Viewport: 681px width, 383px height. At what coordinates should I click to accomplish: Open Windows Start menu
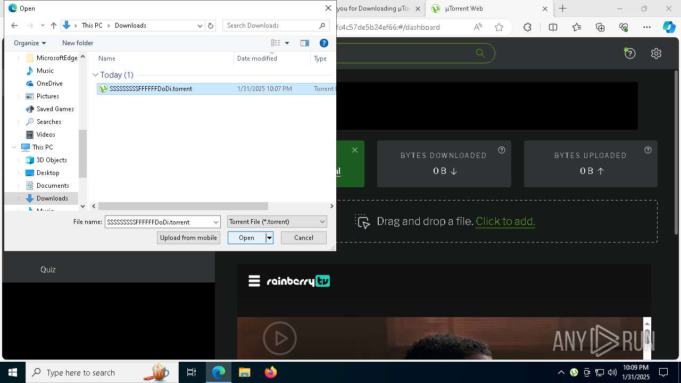(x=13, y=372)
